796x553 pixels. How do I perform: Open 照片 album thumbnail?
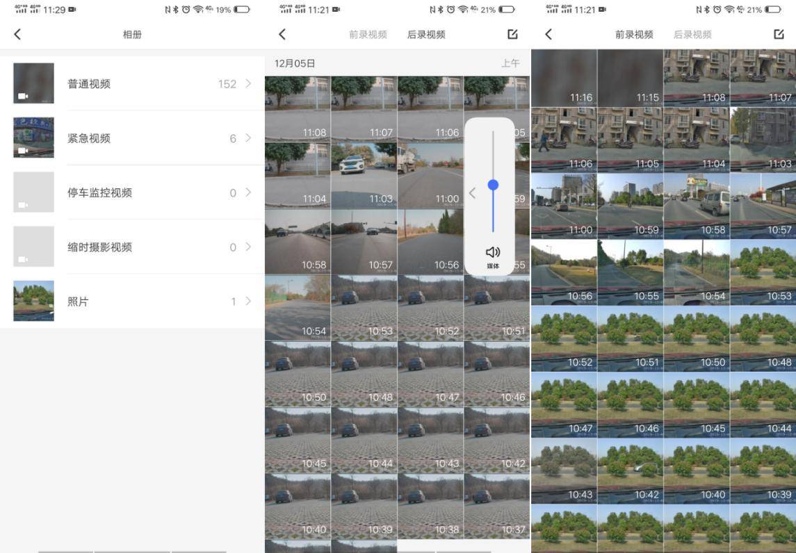click(x=33, y=301)
